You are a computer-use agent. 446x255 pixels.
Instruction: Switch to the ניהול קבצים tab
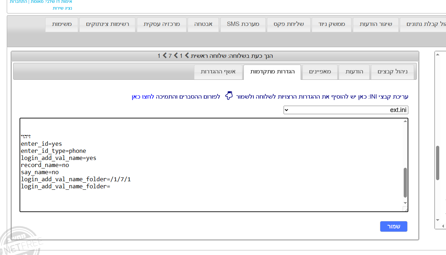pos(393,72)
